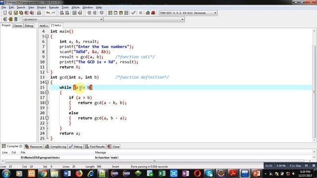Click the Print toolbar icon
Image resolution: width=317 pixels, height=178 pixels.
pyautogui.click(x=39, y=13)
